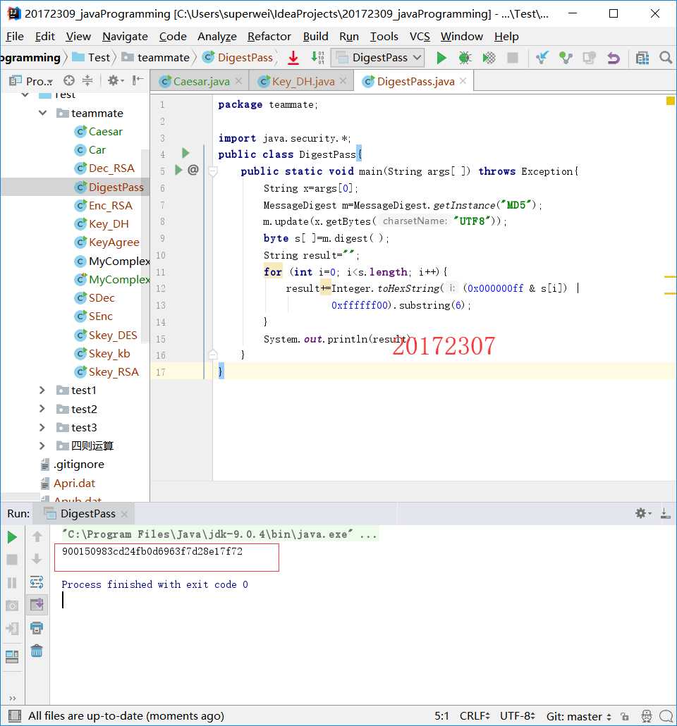Open Run panel settings gear
The height and width of the screenshot is (726, 677).
click(642, 513)
